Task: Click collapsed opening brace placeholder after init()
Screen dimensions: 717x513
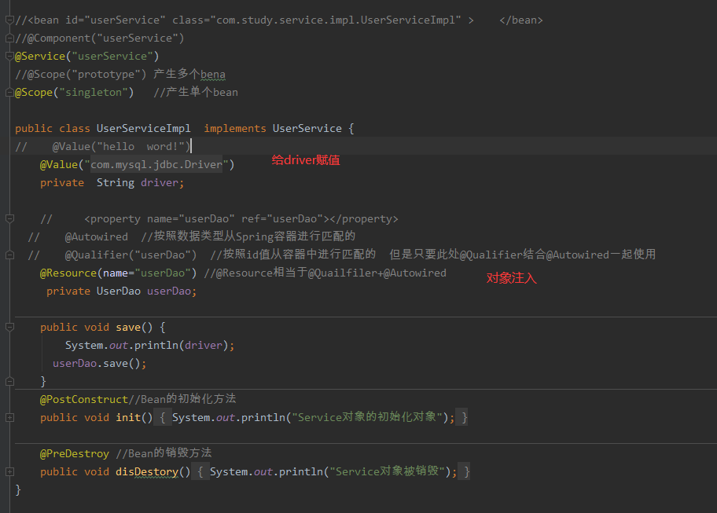Action: pos(163,417)
